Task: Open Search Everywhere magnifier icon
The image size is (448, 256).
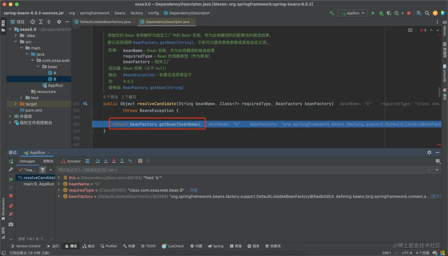Action: pyautogui.click(x=427, y=13)
